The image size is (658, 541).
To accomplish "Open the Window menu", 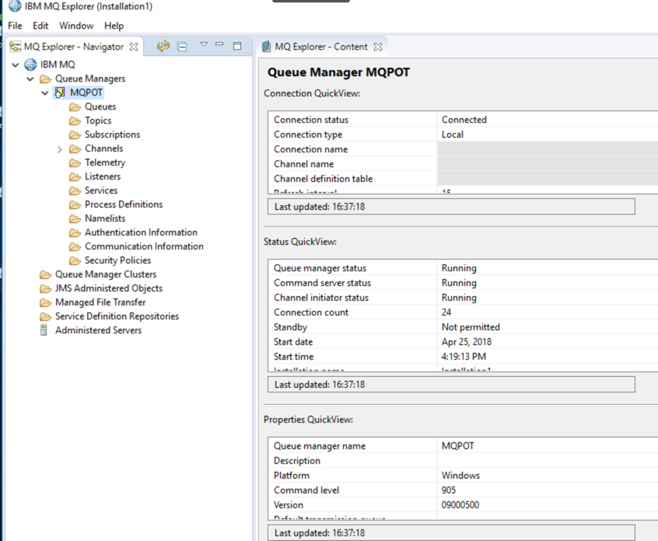I will [76, 26].
